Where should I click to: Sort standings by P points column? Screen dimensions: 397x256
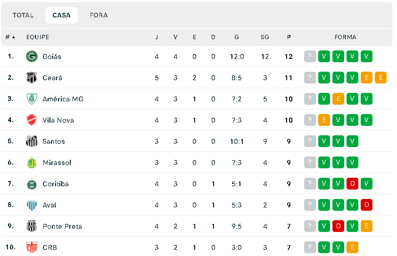click(x=289, y=37)
